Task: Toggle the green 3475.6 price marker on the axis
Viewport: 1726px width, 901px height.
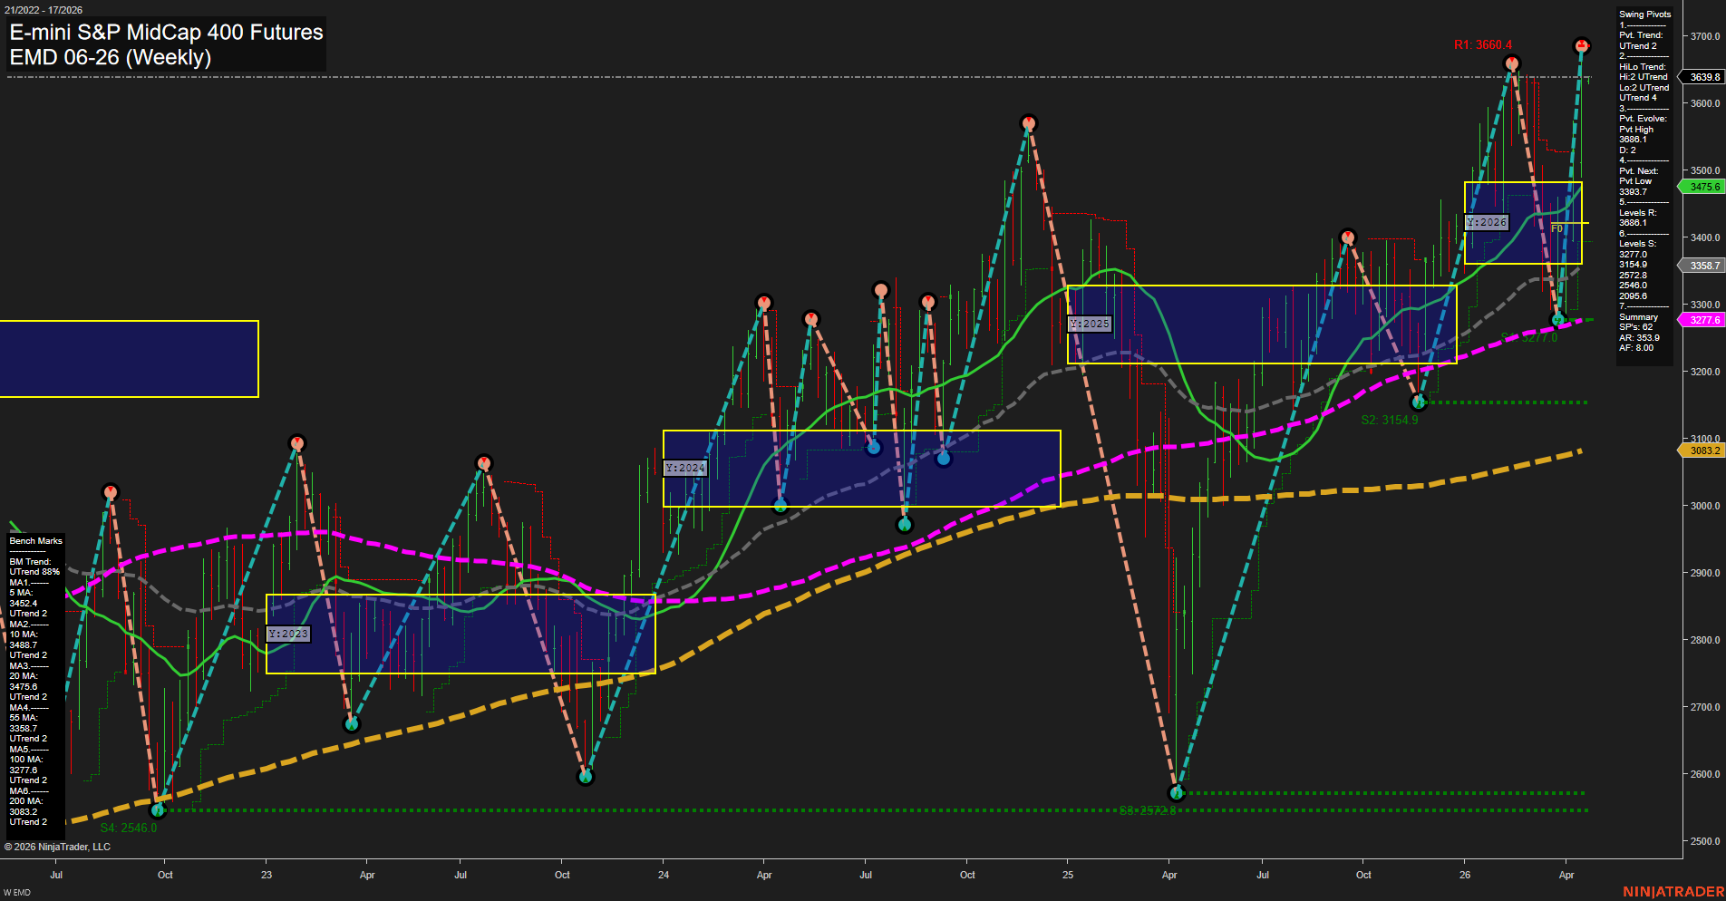Action: 1702,187
